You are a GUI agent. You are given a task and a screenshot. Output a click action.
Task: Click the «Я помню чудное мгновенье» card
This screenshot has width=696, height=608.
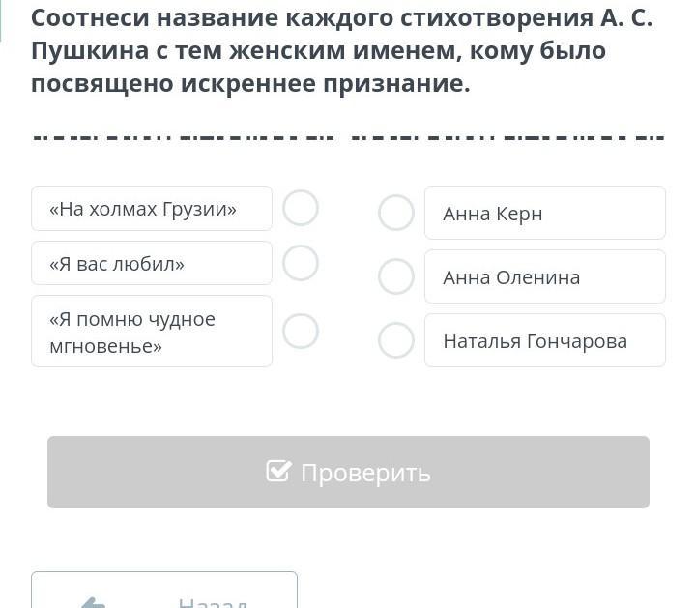pos(152,332)
